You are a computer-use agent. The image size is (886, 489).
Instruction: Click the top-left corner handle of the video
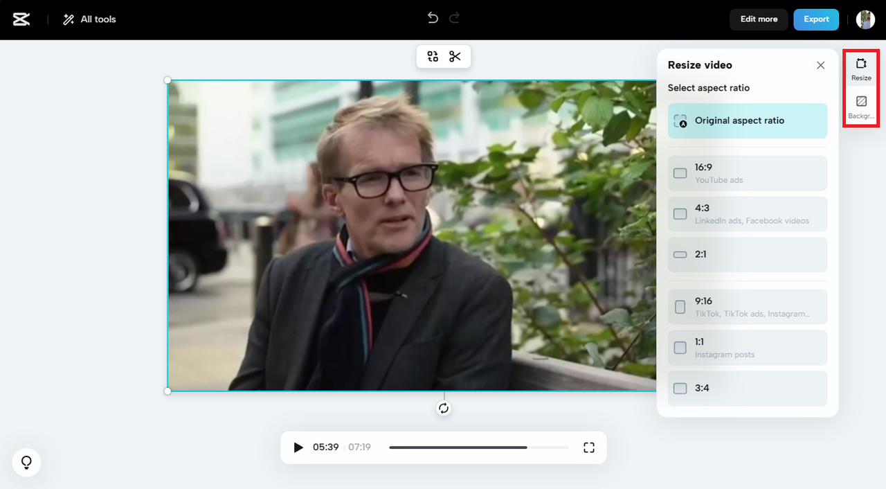click(x=168, y=80)
